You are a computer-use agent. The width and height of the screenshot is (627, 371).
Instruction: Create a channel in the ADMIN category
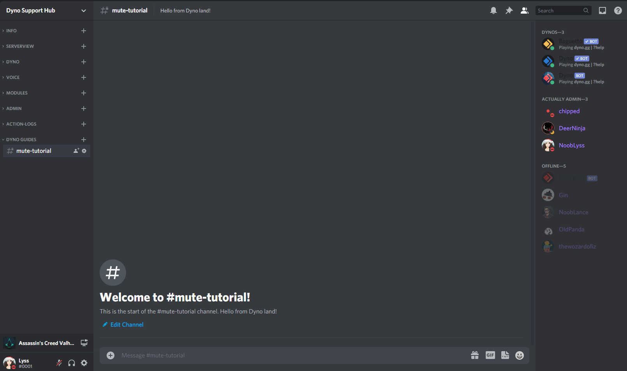pos(84,108)
